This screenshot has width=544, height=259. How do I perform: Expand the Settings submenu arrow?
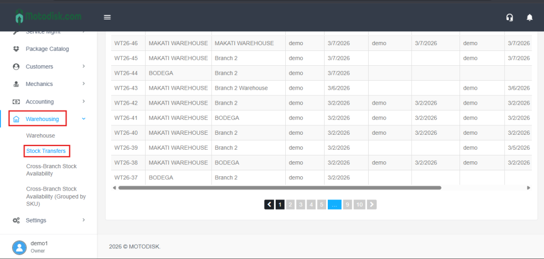(83, 220)
